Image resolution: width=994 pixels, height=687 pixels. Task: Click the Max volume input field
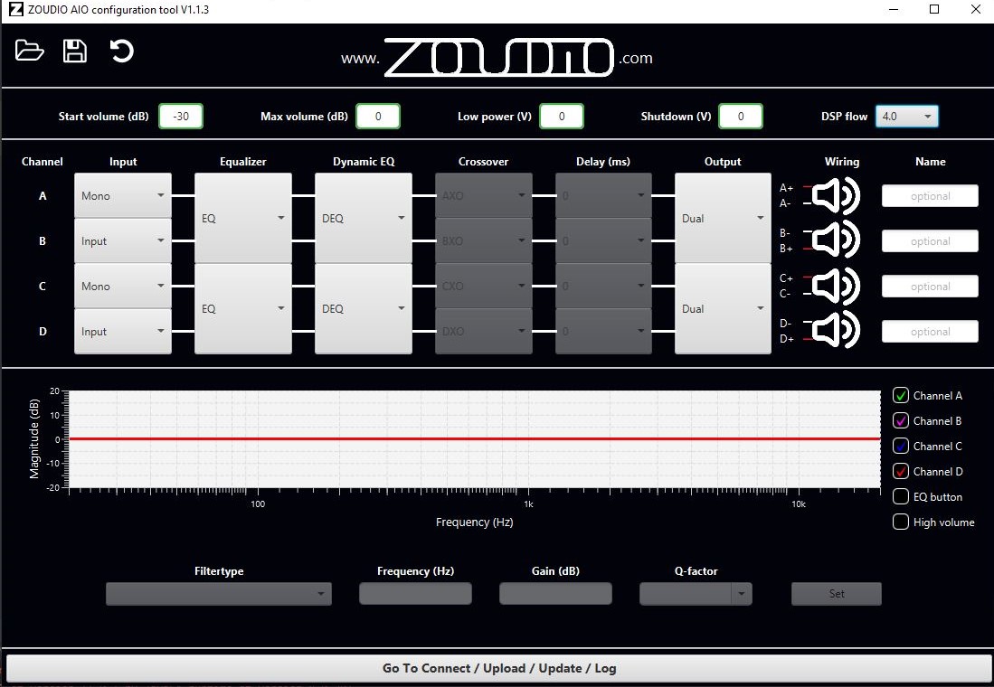click(x=378, y=117)
